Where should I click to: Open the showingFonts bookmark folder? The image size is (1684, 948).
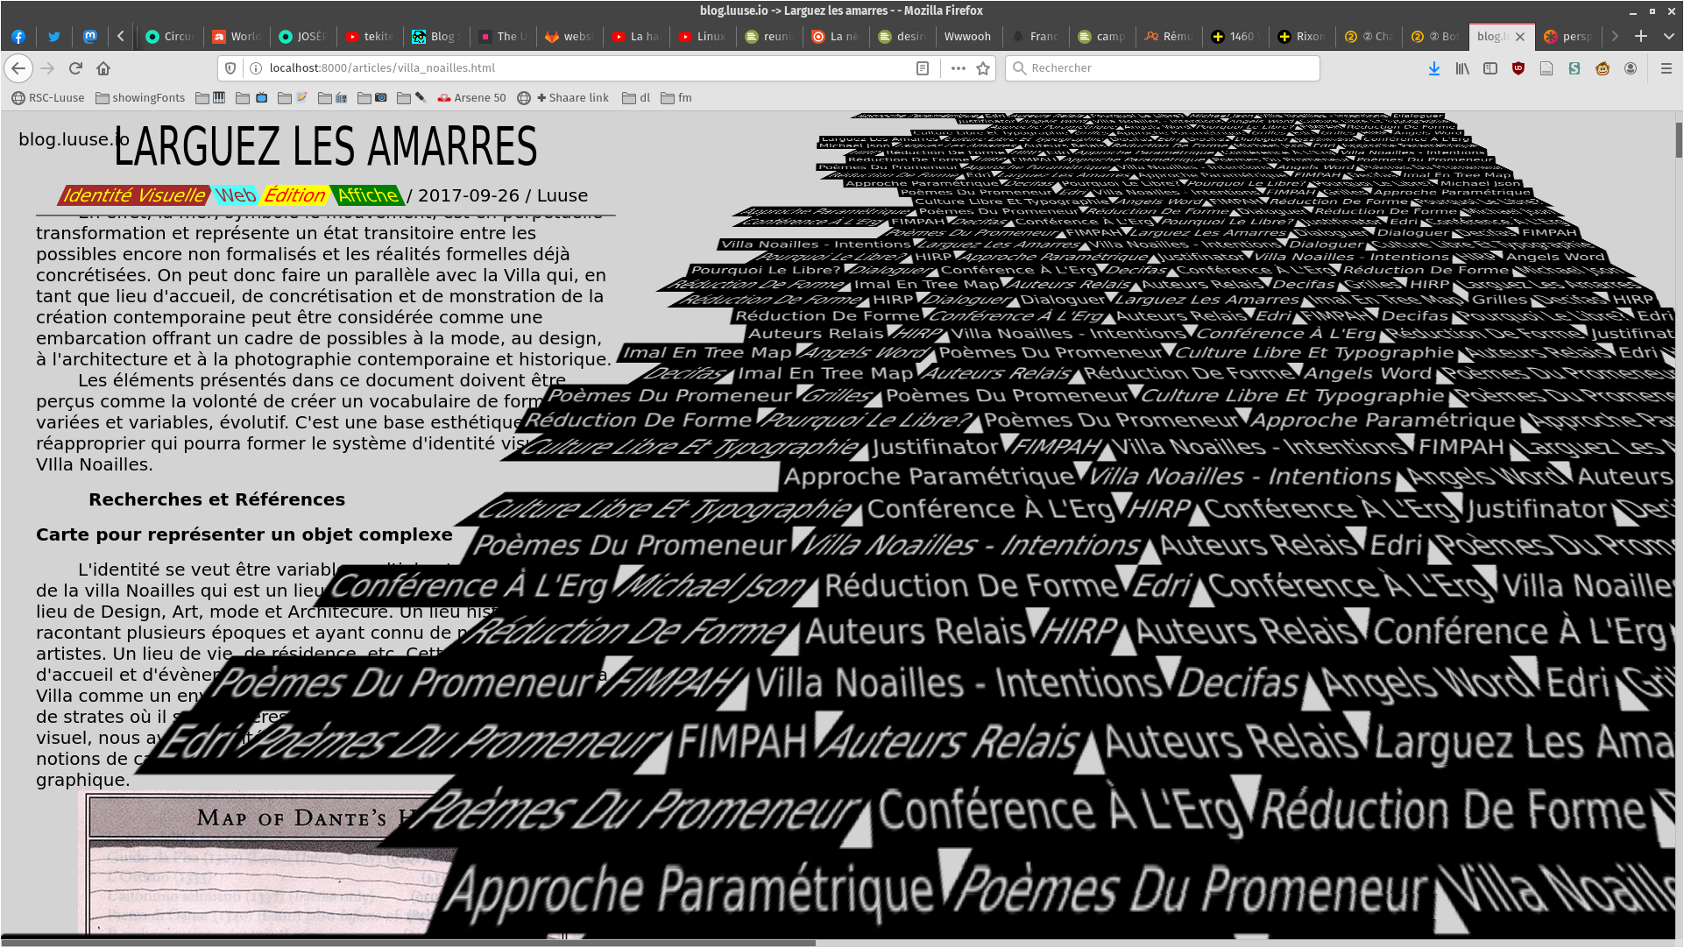140,98
